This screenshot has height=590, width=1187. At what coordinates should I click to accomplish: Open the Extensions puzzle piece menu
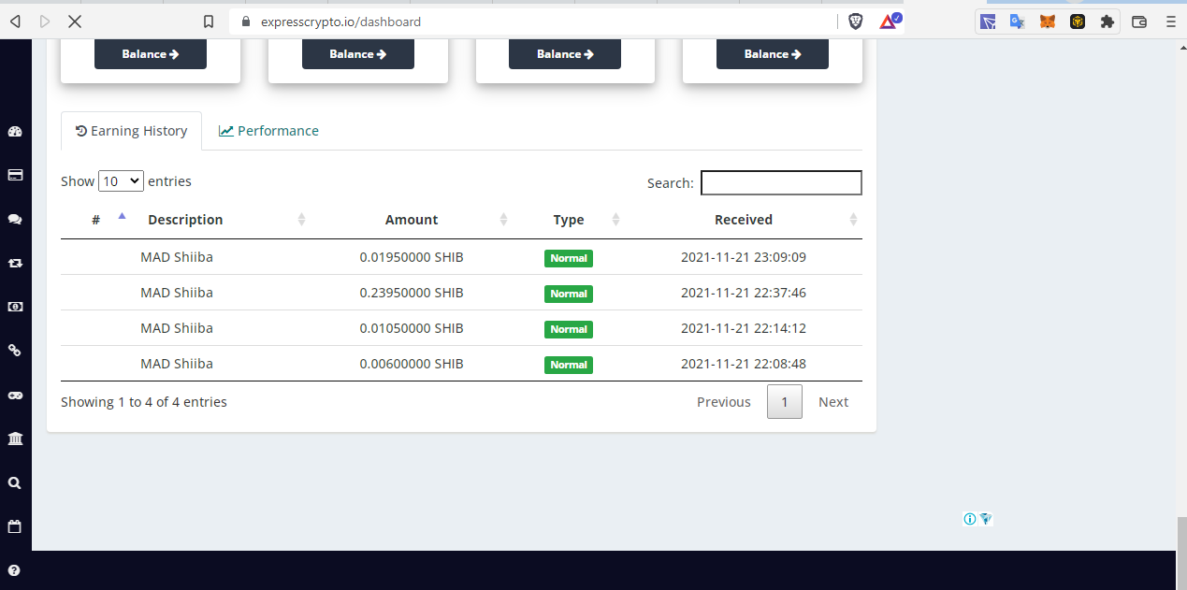click(1107, 22)
